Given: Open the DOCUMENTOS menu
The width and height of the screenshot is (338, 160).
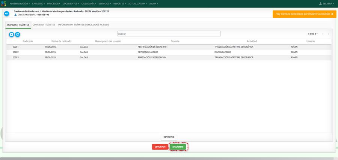Looking at the screenshot, I should point(71,4).
